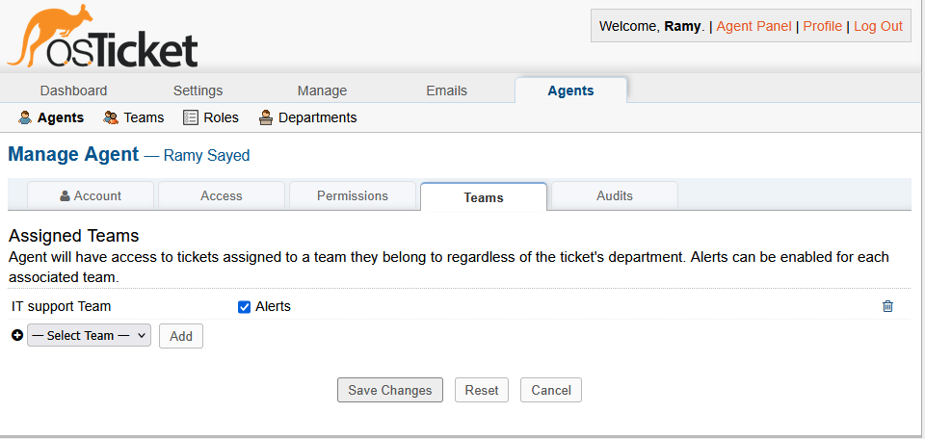This screenshot has width=925, height=439.
Task: Click the Teams sub-menu group icon
Action: coord(111,117)
